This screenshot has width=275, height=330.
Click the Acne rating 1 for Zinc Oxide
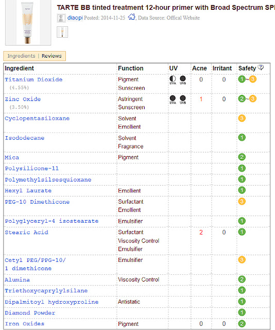201,99
